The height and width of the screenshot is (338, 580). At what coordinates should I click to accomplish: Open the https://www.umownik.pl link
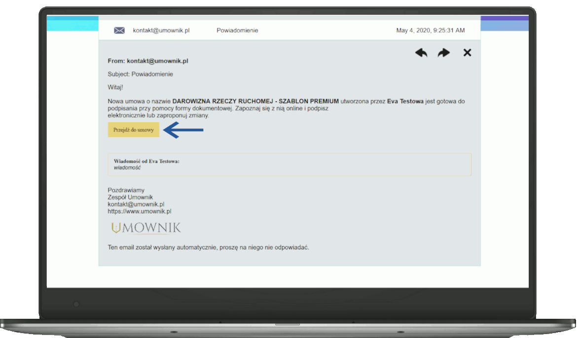[140, 211]
